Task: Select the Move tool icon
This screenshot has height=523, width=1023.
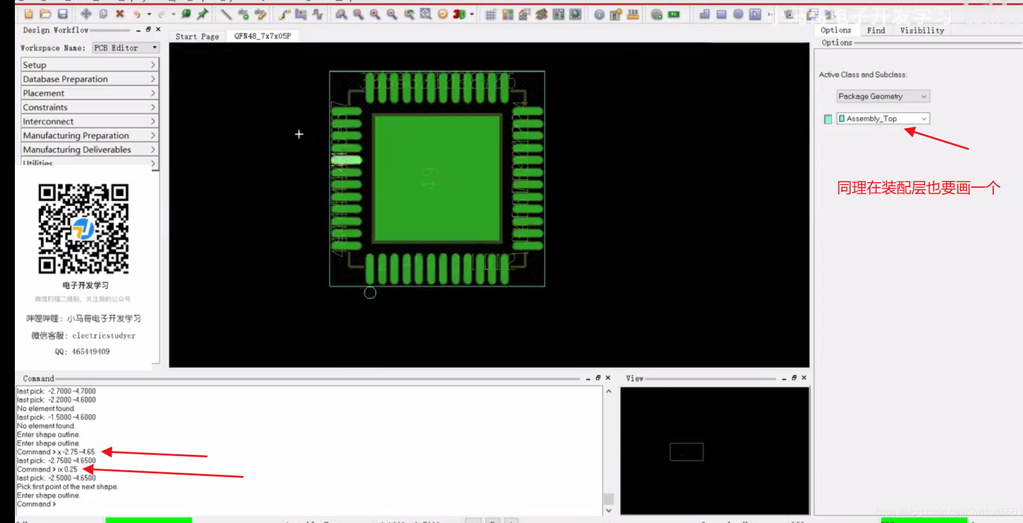Action: point(86,14)
